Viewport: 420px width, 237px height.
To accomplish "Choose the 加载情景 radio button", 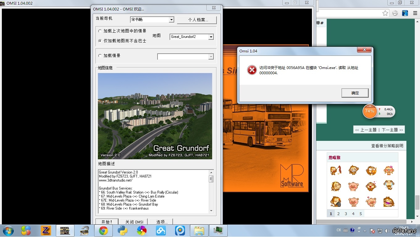I will click(x=100, y=56).
